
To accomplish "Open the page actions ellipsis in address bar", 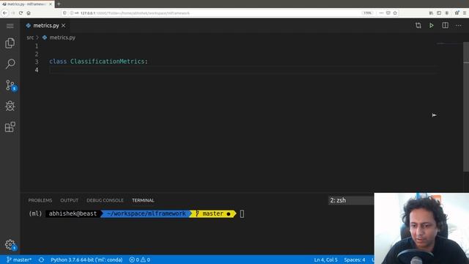I will pyautogui.click(x=381, y=13).
